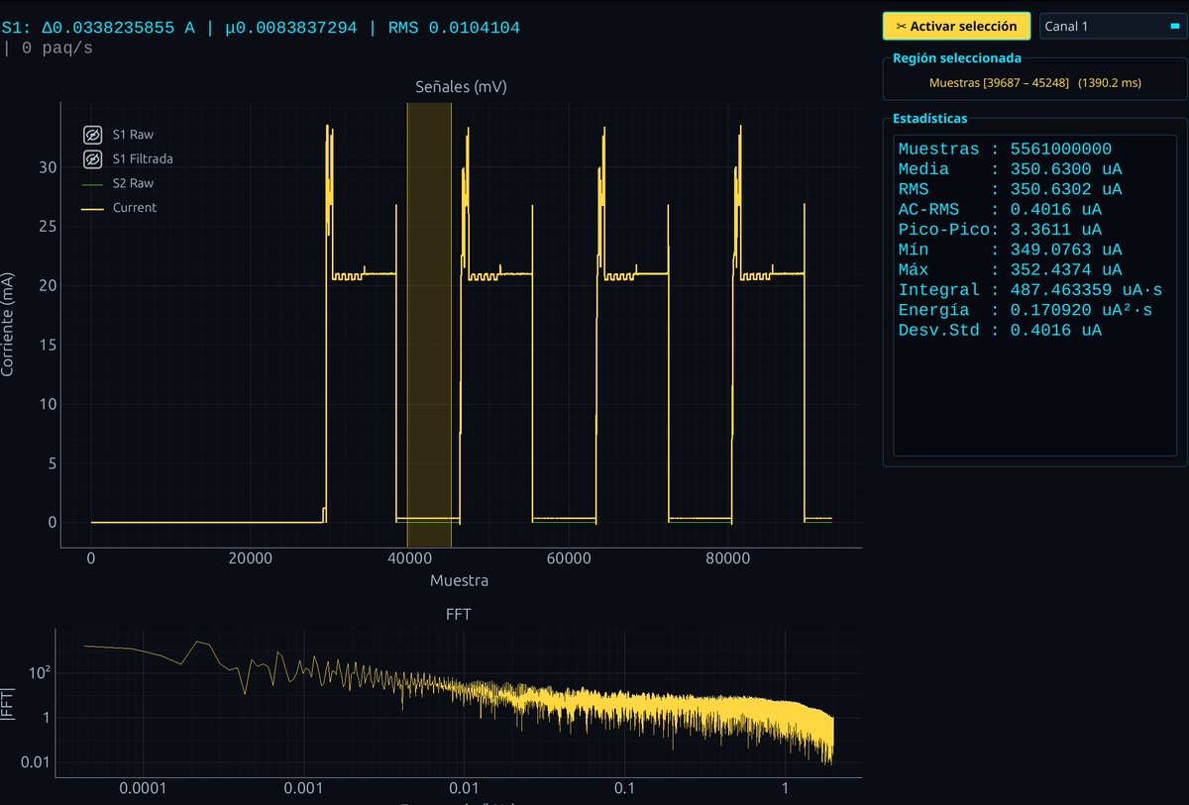Toggle visibility of S1 Raw trace
The height and width of the screenshot is (805, 1189).
(x=92, y=134)
